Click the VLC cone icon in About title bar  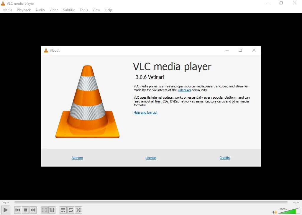46,50
